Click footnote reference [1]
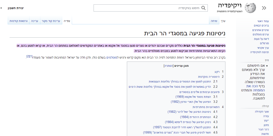This screenshot has width=273, height=136. [x=31, y=56]
